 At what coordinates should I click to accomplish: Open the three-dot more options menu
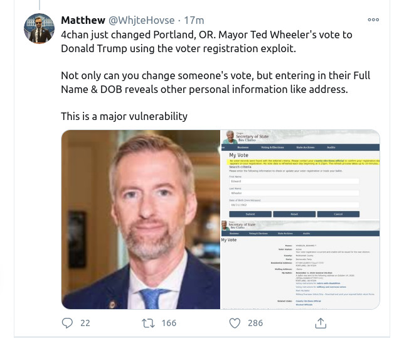pos(373,20)
